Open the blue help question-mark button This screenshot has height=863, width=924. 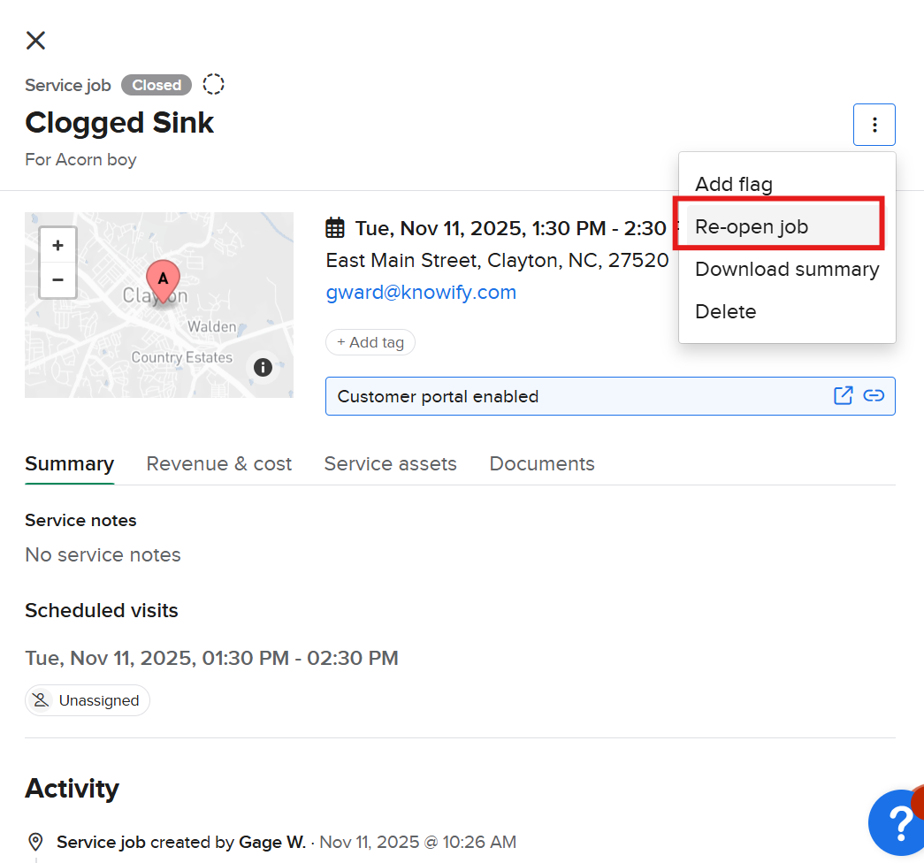pyautogui.click(x=897, y=821)
